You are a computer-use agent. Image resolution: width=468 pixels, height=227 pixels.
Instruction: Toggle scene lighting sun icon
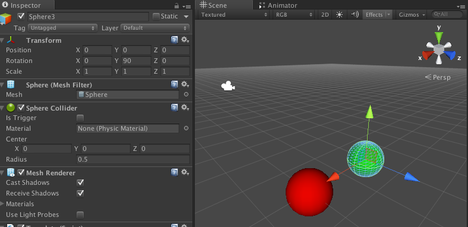[339, 15]
